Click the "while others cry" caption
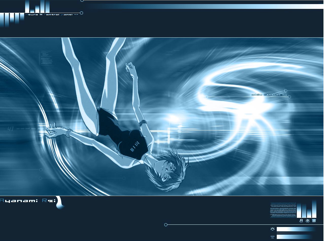The height and width of the screenshot is (241, 325). pyautogui.click(x=269, y=95)
